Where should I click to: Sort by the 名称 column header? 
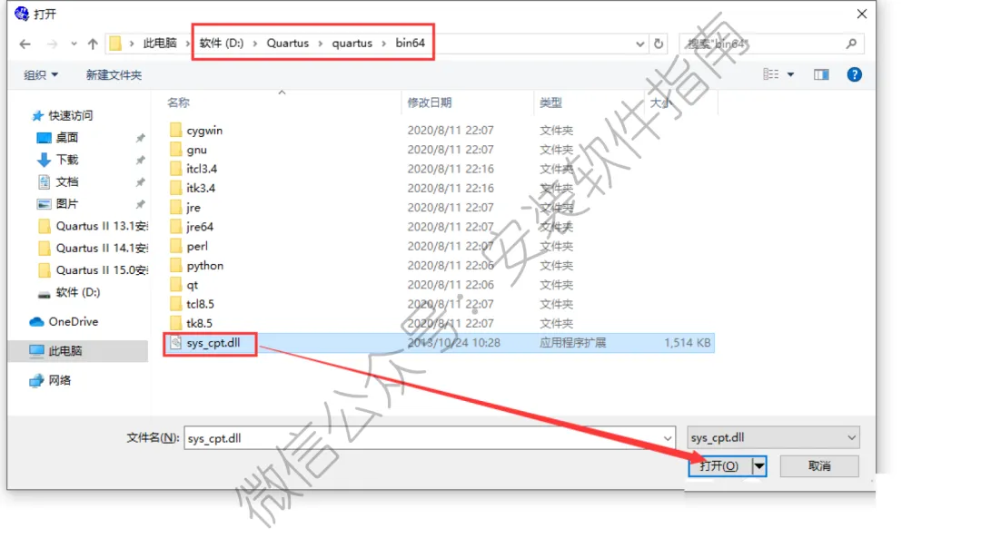point(178,103)
